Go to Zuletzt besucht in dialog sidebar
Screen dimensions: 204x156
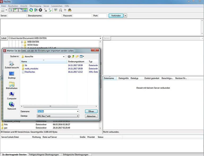click(x=12, y=65)
